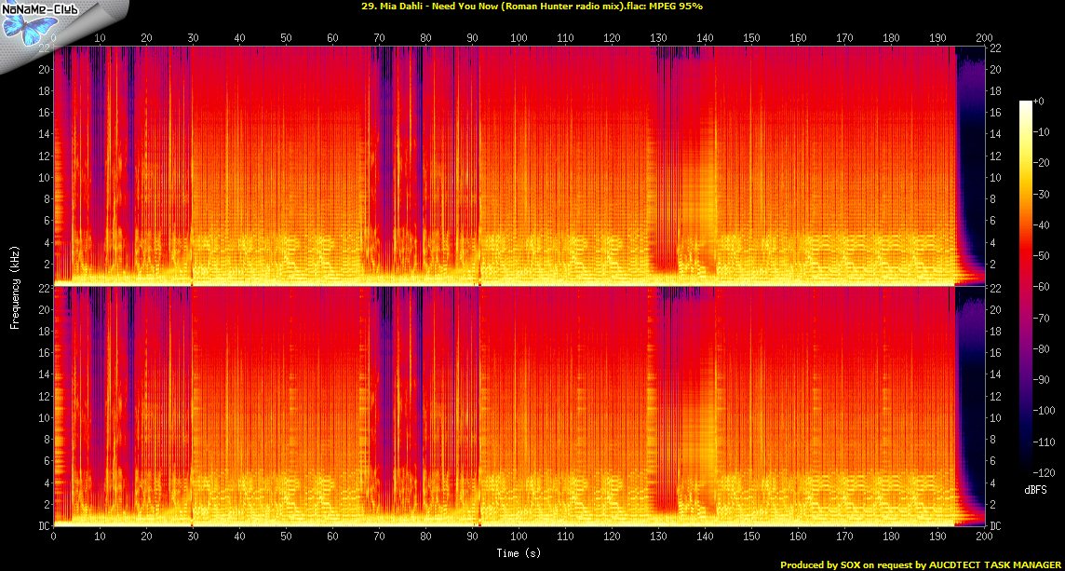
Task: Select the dBFS unit label
Action: point(1035,490)
